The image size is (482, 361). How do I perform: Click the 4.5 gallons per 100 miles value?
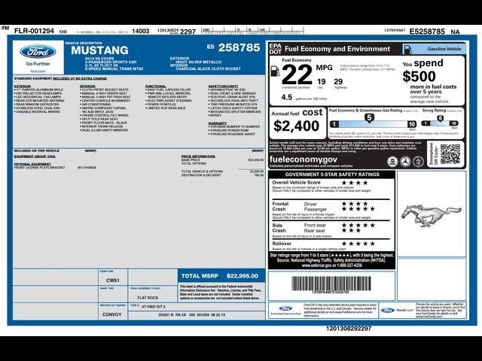pos(286,97)
